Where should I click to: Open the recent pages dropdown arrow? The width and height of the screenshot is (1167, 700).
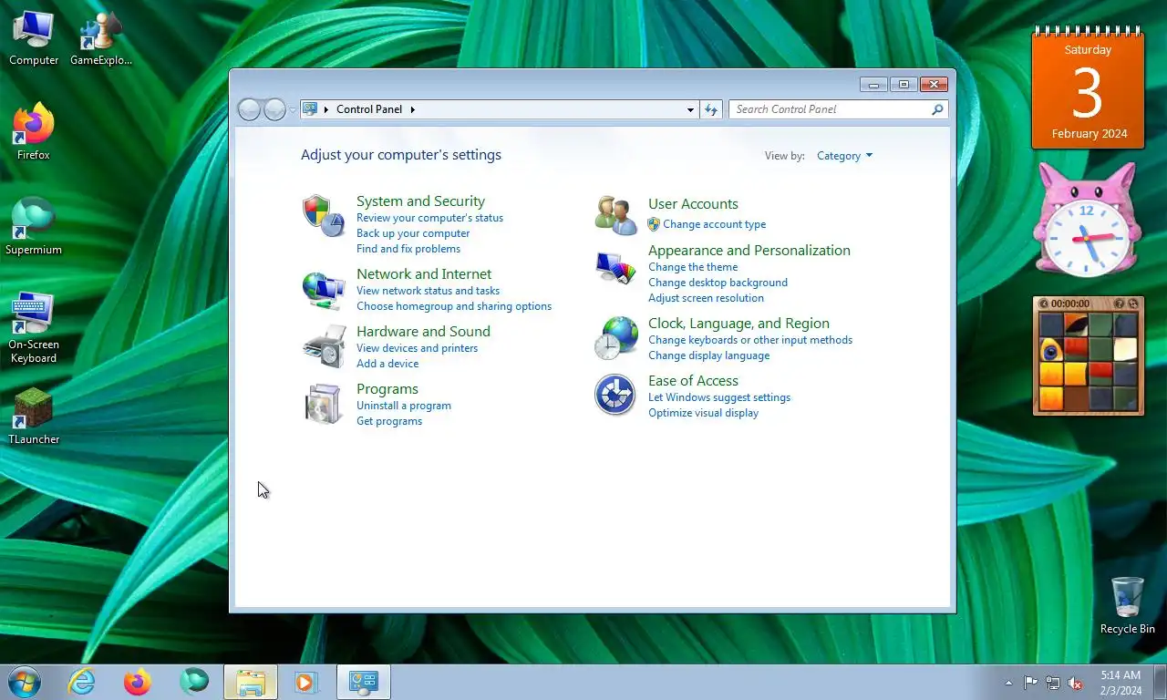(x=293, y=109)
